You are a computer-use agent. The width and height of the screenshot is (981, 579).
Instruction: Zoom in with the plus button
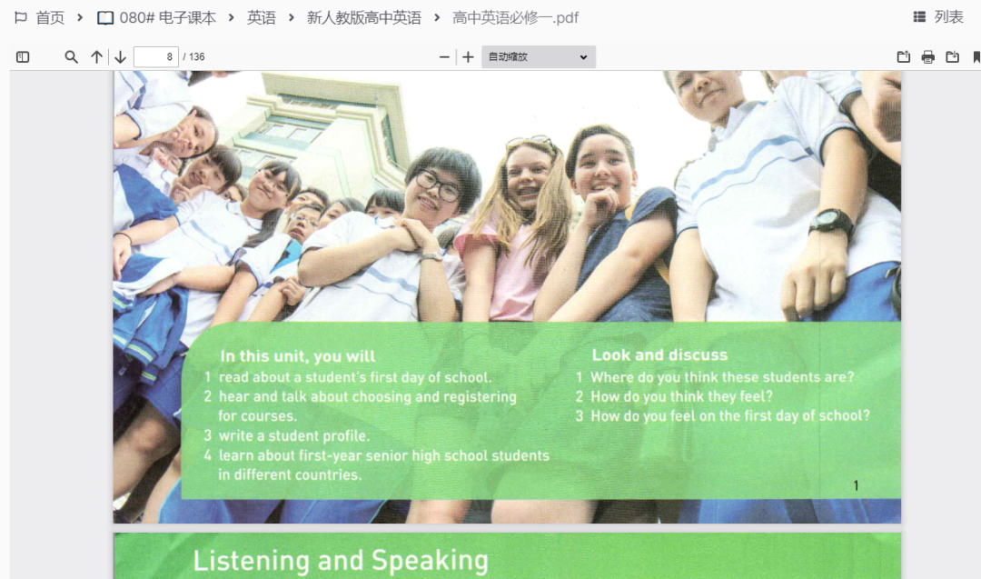click(x=468, y=57)
